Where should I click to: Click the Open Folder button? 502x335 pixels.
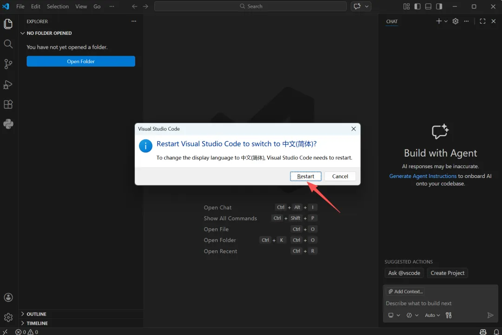tap(81, 61)
